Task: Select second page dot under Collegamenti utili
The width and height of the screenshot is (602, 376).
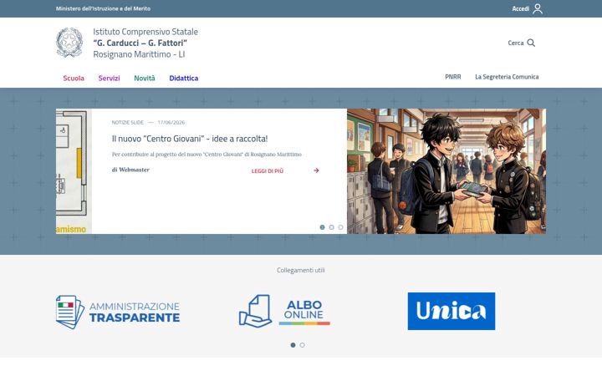Action: 302,345
